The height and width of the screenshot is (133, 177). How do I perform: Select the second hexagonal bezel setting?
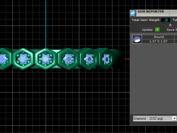tap(23, 59)
